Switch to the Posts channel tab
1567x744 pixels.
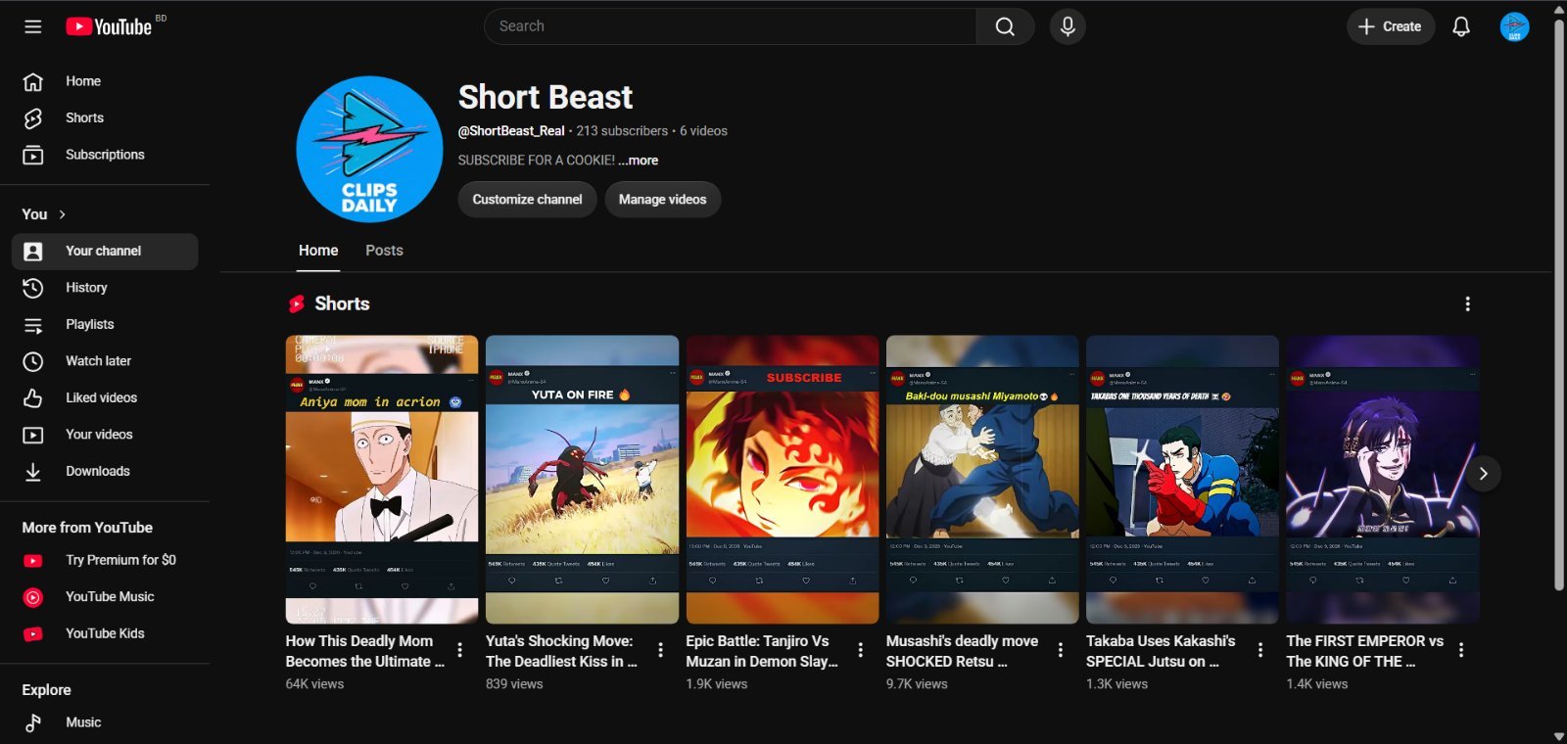click(x=384, y=251)
